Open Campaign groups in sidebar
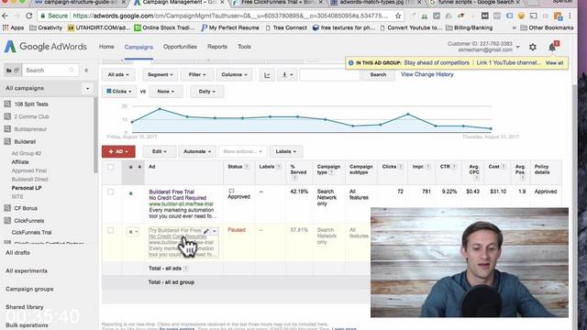 pyautogui.click(x=29, y=289)
